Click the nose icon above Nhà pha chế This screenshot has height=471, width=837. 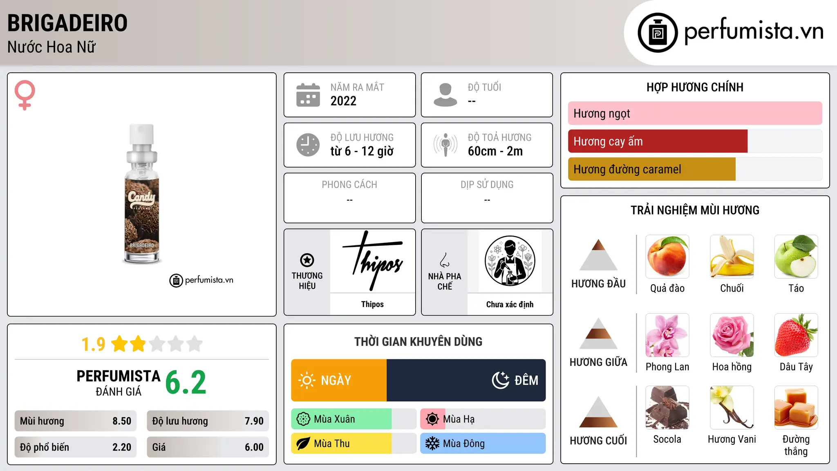tap(445, 260)
